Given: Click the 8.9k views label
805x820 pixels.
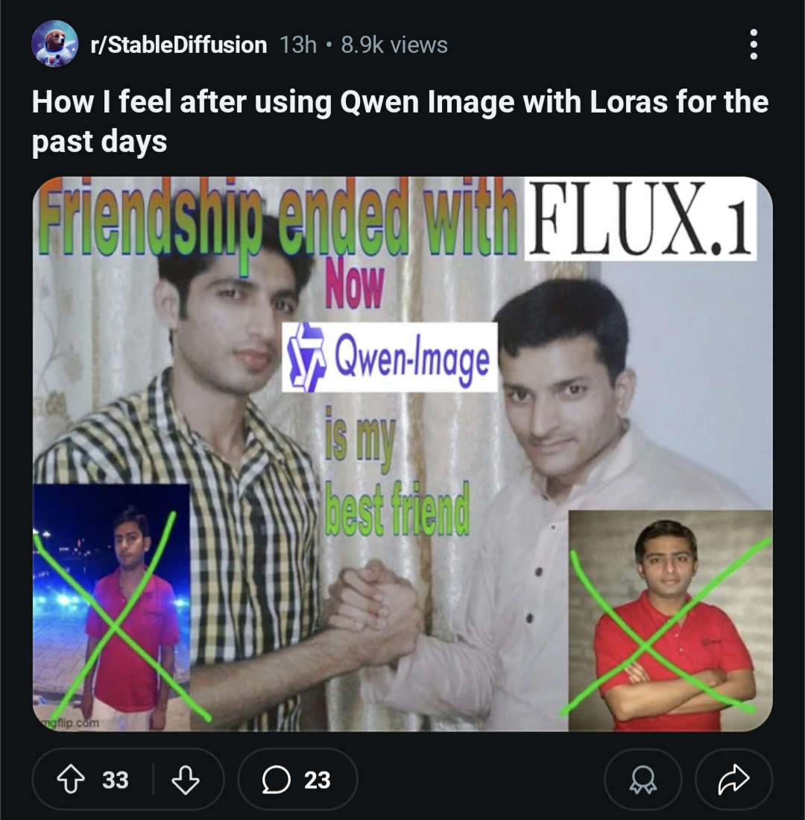Looking at the screenshot, I should [394, 45].
